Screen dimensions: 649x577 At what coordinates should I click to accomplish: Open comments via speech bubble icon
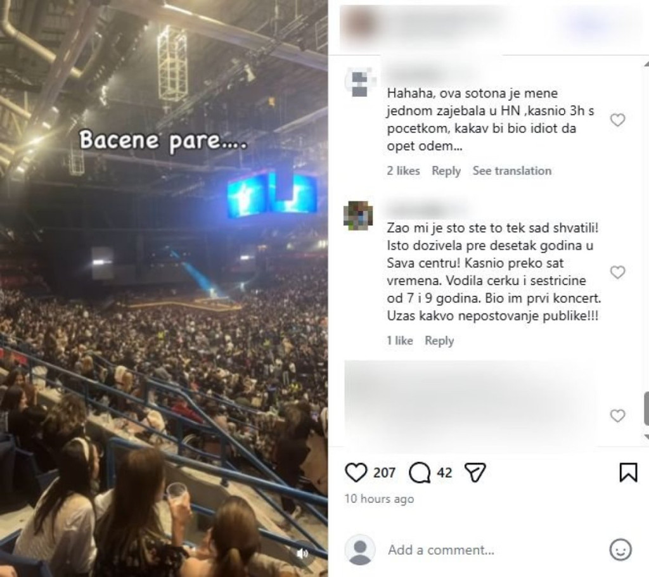pyautogui.click(x=420, y=472)
